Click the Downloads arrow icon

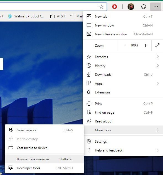tap(89, 74)
